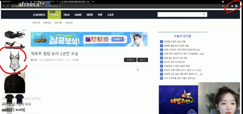The height and width of the screenshot is (114, 243).
Task: Open the lingerie bodysuit ad thumbnail
Action: click(14, 61)
